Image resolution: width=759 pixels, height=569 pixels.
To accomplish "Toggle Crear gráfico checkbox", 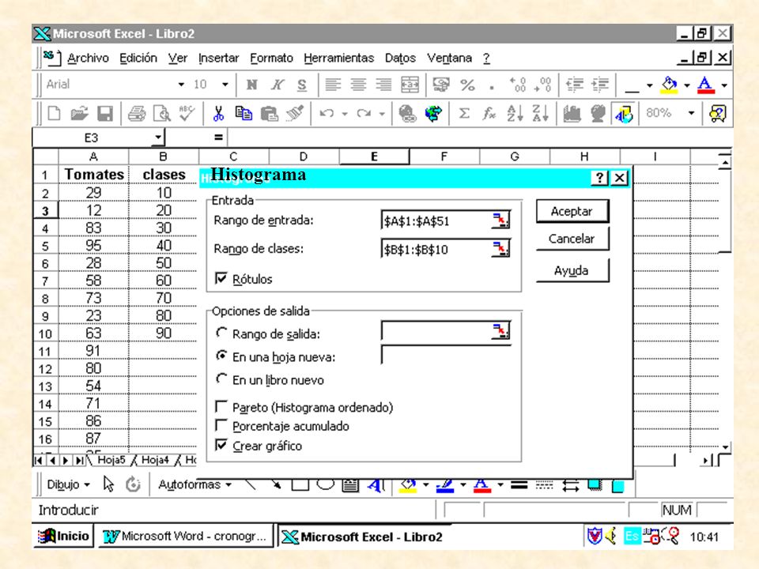I will (x=221, y=445).
